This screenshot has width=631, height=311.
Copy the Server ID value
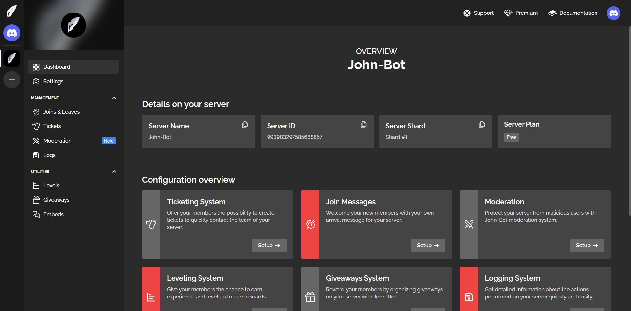tap(363, 125)
